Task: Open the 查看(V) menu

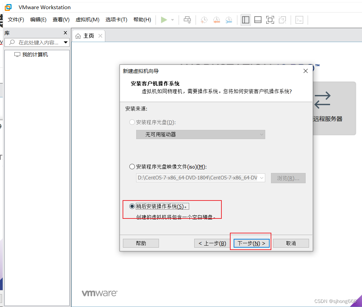Action: click(x=61, y=20)
